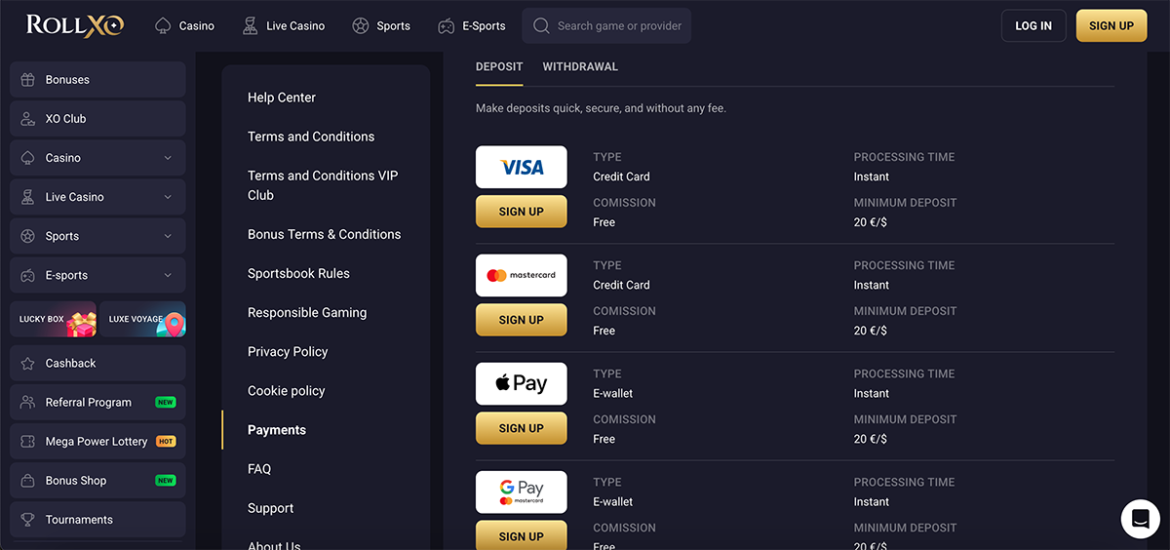The width and height of the screenshot is (1170, 550).
Task: Expand the E-sports sidebar menu
Action: click(x=168, y=275)
